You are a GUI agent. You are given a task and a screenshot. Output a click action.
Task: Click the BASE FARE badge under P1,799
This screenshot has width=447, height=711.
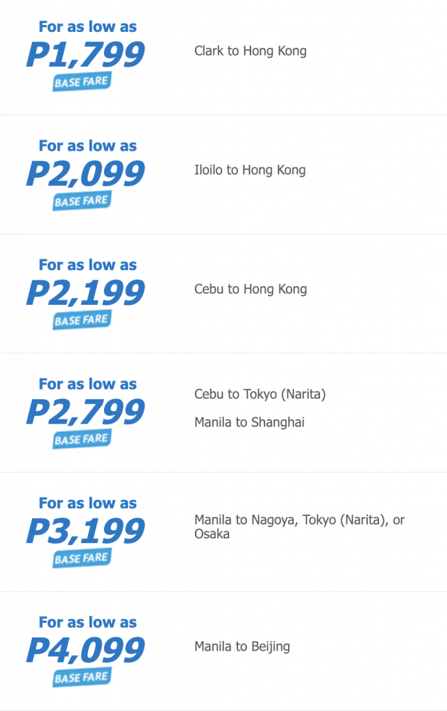(x=82, y=82)
